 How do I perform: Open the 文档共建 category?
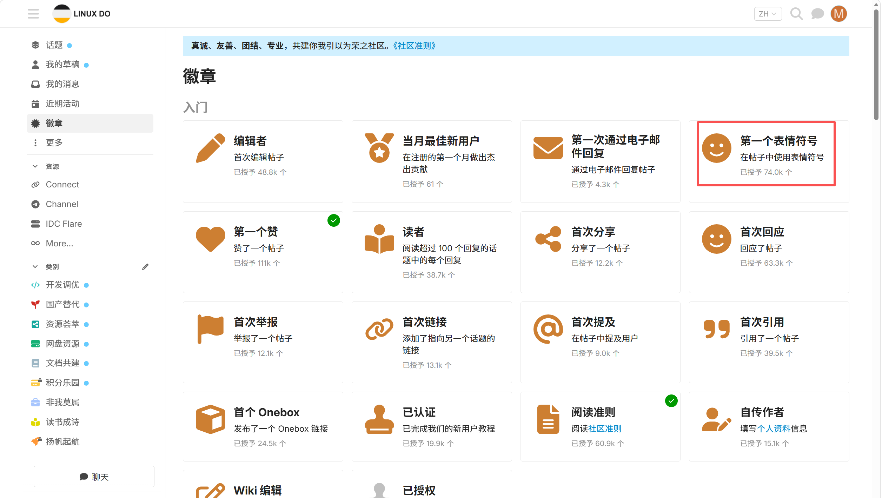pyautogui.click(x=90, y=363)
